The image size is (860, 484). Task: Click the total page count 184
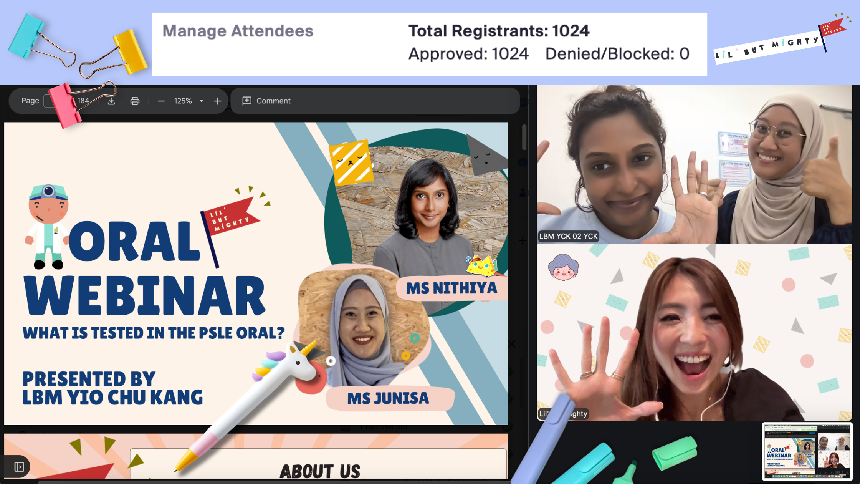pos(83,101)
